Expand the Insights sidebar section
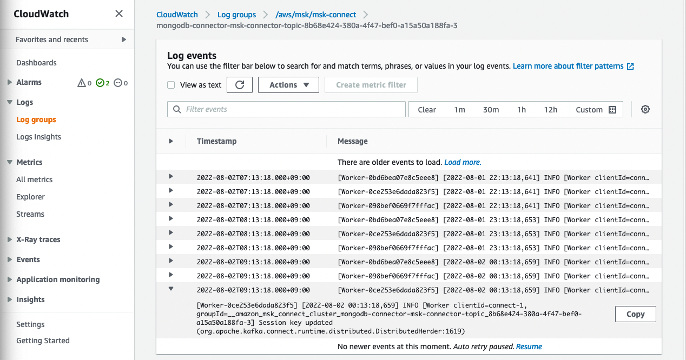Viewport: 686px width, 360px height. [x=10, y=299]
